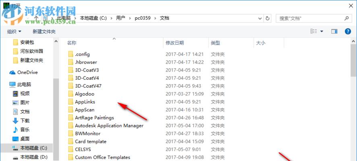Viewport: 357px width, 161px height.
Task: Click the up arrow navigation button
Action: tap(36, 18)
